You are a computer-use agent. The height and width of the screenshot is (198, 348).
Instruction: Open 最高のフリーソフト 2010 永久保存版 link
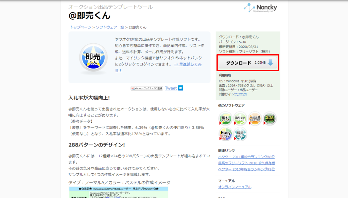(x=247, y=163)
